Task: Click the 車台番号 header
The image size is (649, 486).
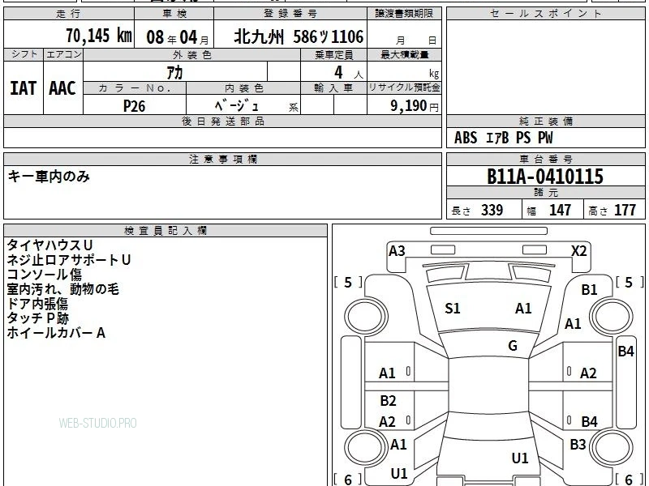Action: click(545, 159)
